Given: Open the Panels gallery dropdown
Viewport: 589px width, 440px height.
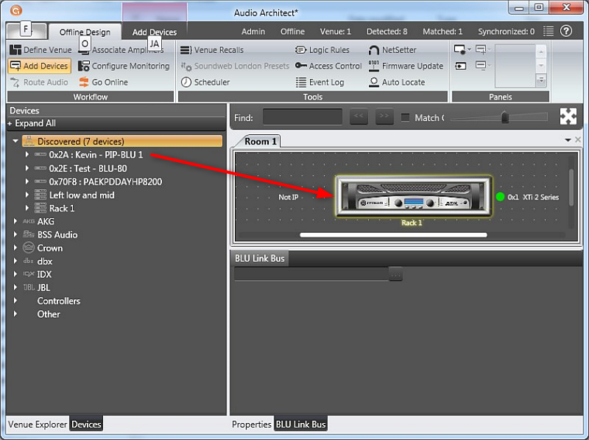Looking at the screenshot, I should coord(541,80).
